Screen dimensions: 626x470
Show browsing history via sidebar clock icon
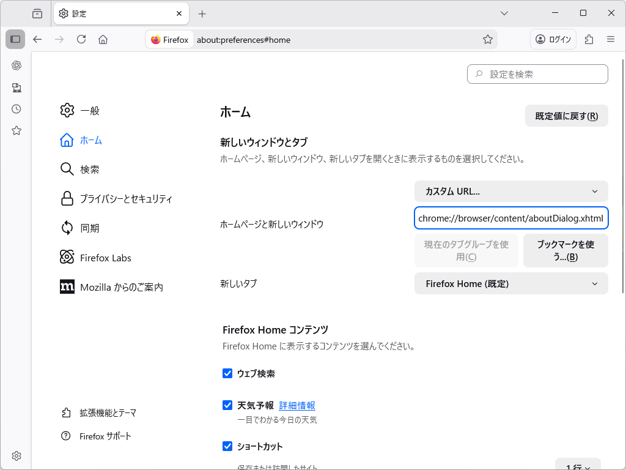[x=16, y=109]
